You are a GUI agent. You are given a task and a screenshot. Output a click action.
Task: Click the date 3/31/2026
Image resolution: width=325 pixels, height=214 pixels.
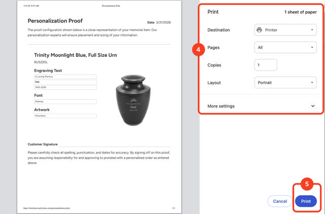[164, 22]
